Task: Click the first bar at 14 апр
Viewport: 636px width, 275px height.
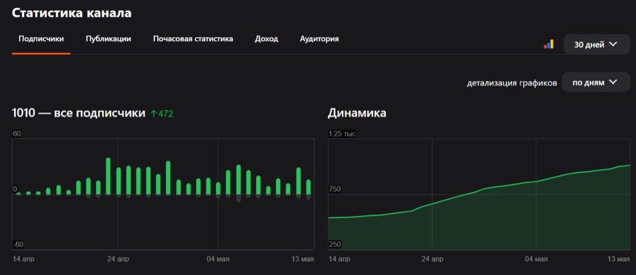Action: coord(19,193)
